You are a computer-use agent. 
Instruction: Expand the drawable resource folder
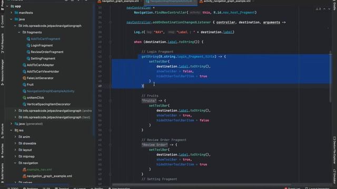15,143
